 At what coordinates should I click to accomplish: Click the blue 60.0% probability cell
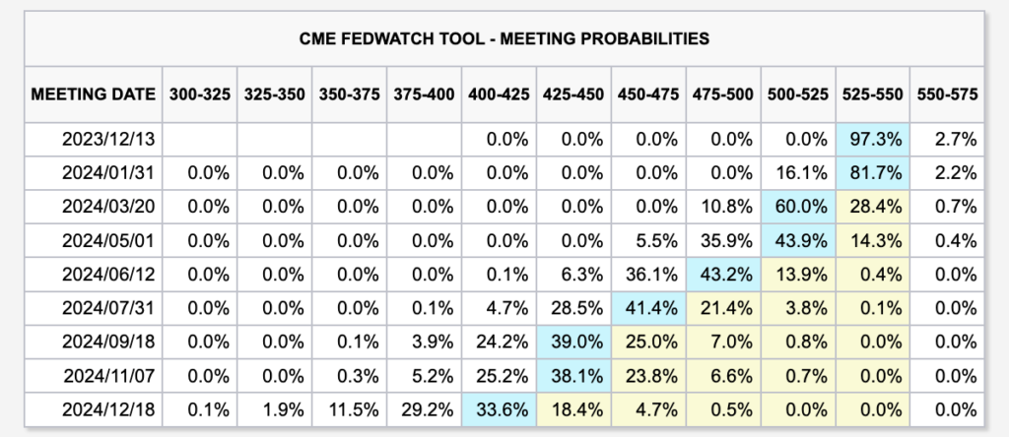tap(798, 207)
